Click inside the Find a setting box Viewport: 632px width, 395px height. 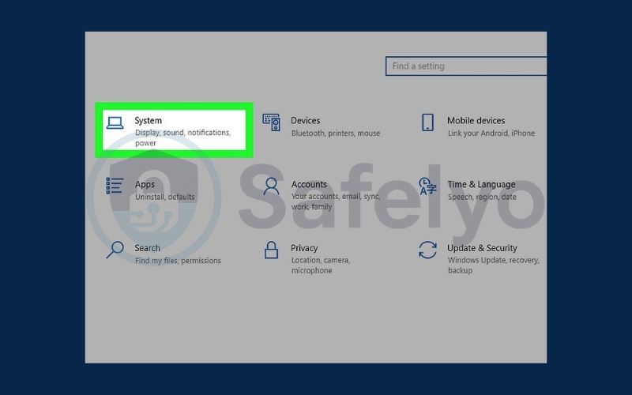466,66
